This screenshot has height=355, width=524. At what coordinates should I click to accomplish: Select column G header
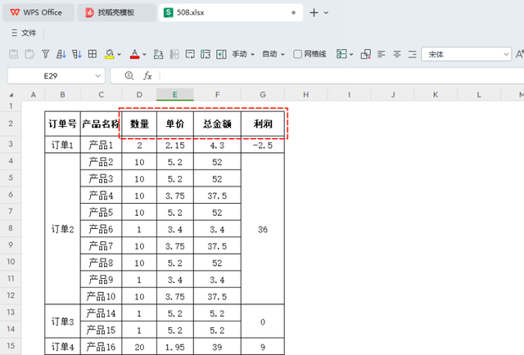(263, 95)
